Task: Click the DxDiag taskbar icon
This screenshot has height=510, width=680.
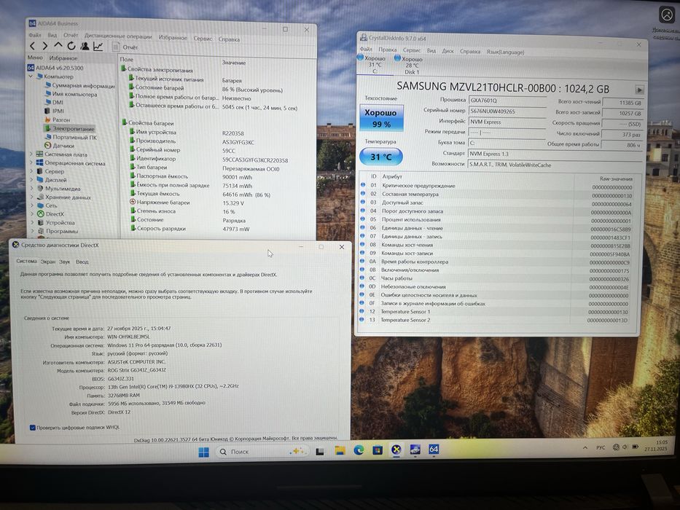Action: coord(396,450)
